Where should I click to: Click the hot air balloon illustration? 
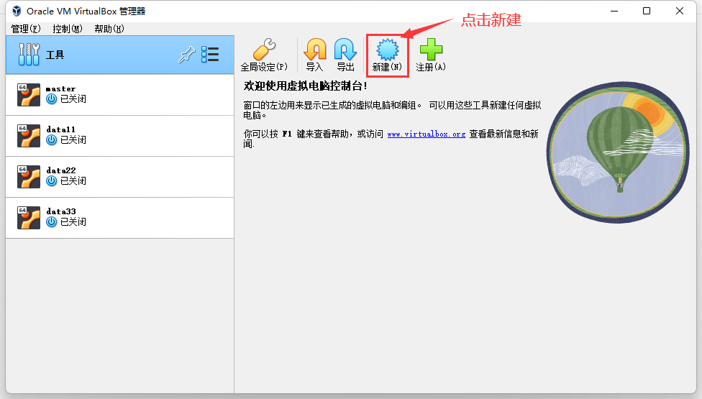tap(618, 152)
